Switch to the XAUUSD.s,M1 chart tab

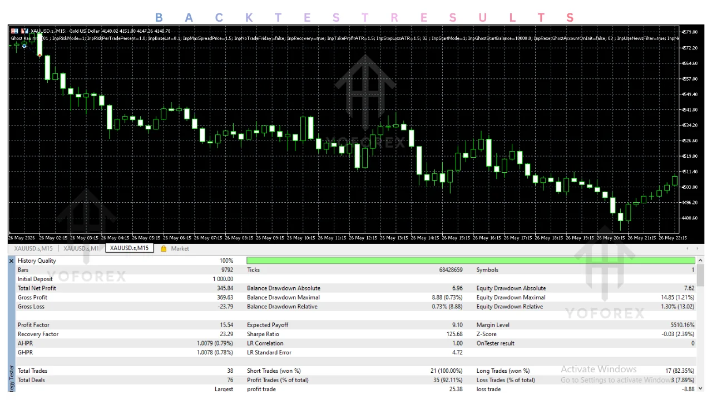click(x=81, y=248)
